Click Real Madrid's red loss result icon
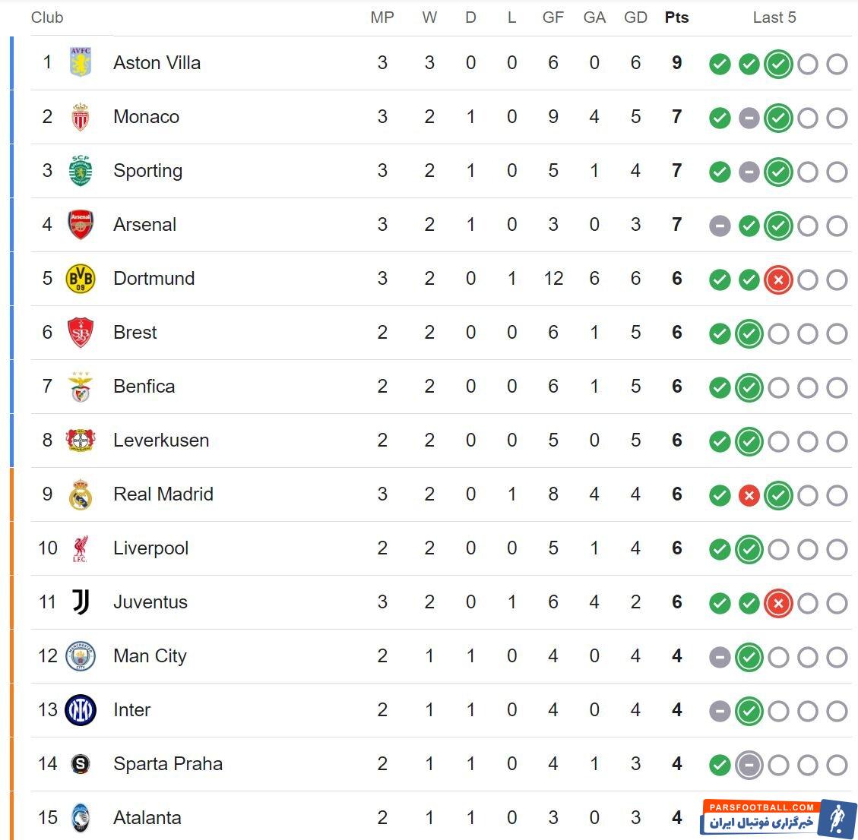The width and height of the screenshot is (858, 840). [x=749, y=495]
